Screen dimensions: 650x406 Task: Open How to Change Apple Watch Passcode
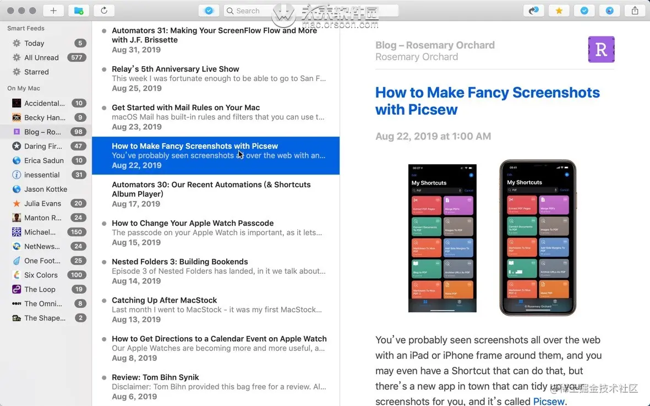[x=216, y=232]
